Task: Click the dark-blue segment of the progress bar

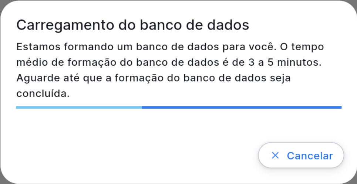Action: point(241,108)
